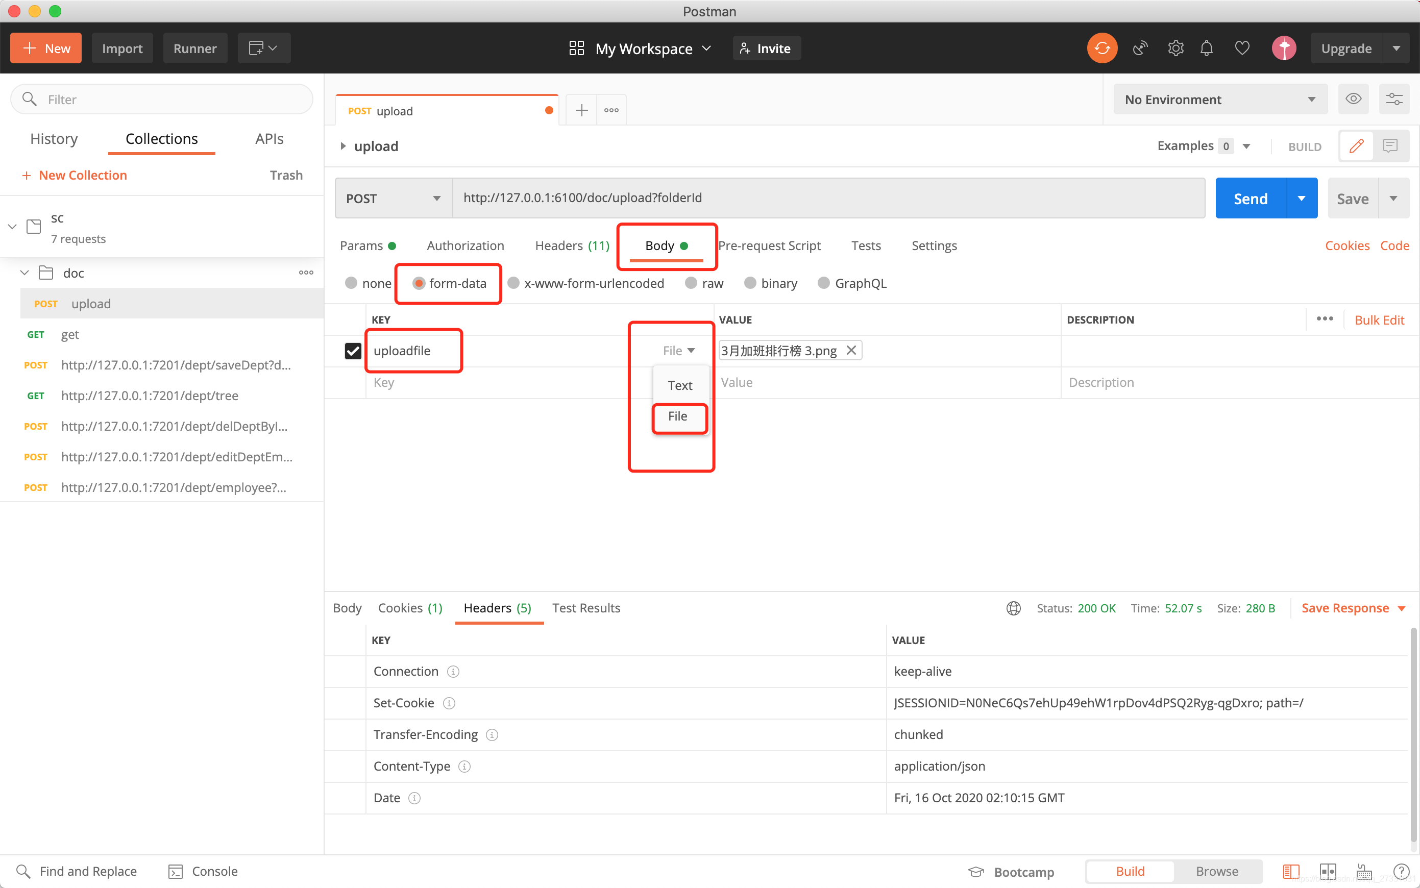
Task: Click the heart icon in header
Action: coord(1242,48)
